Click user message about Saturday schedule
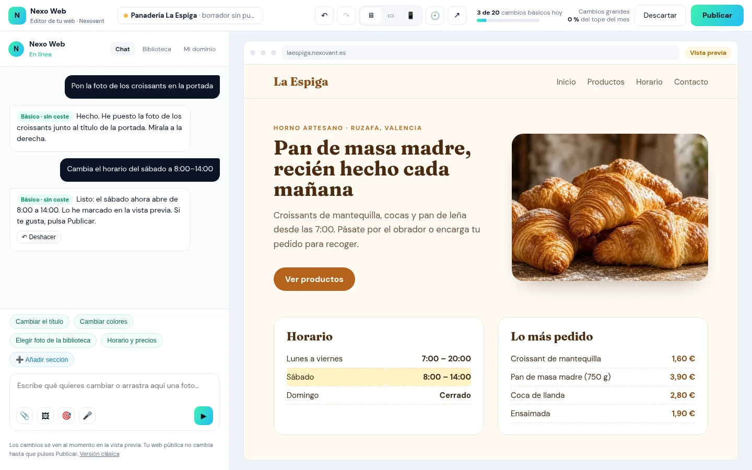Viewport: 752px width, 470px height. [x=140, y=169]
